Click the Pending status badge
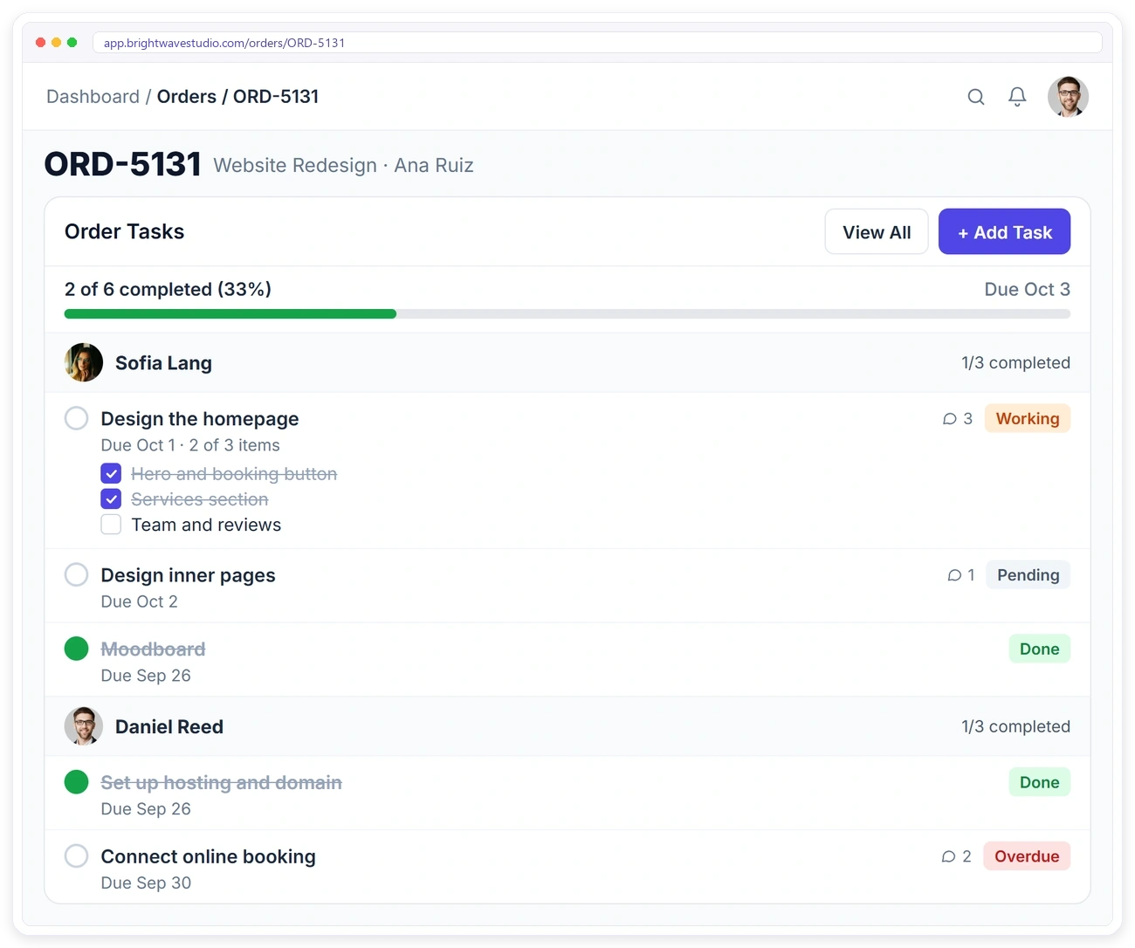 1028,575
